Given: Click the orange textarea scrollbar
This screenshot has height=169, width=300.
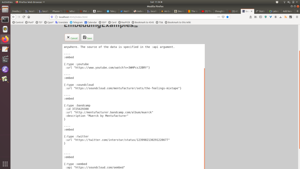Looking at the screenshot, I should pyautogui.click(x=204, y=119).
